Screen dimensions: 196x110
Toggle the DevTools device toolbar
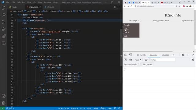(x=130, y=55)
